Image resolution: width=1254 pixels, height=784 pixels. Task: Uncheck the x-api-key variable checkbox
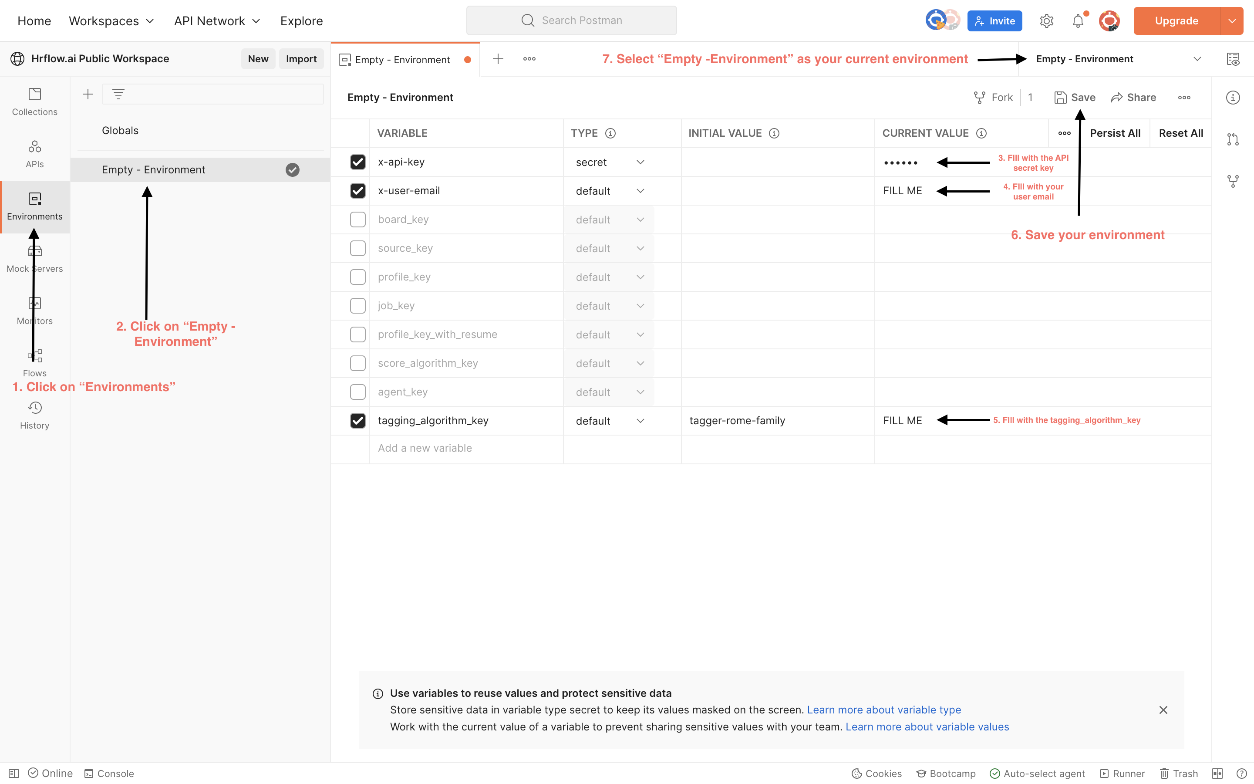tap(357, 162)
